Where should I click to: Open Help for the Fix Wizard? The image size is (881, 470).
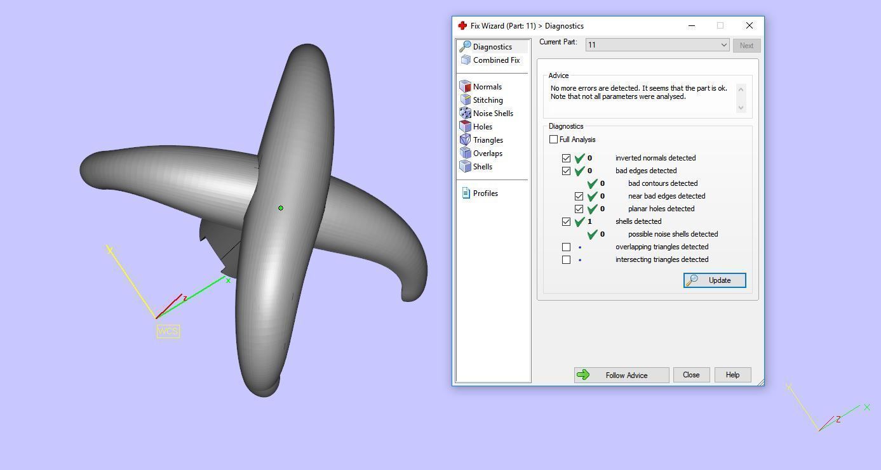pos(732,375)
